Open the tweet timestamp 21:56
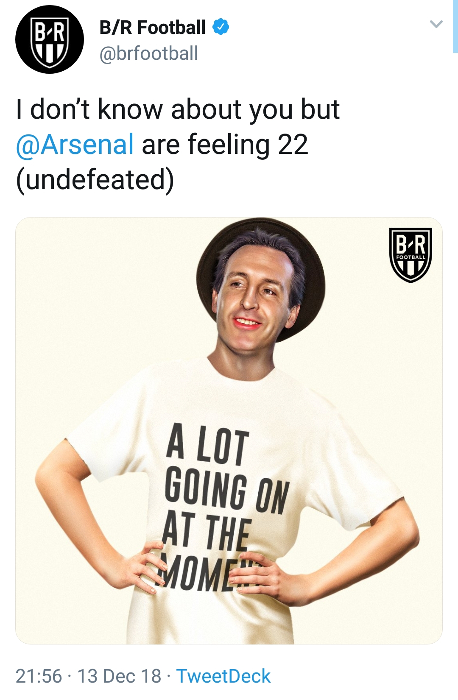This screenshot has height=700, width=458. pos(39,676)
